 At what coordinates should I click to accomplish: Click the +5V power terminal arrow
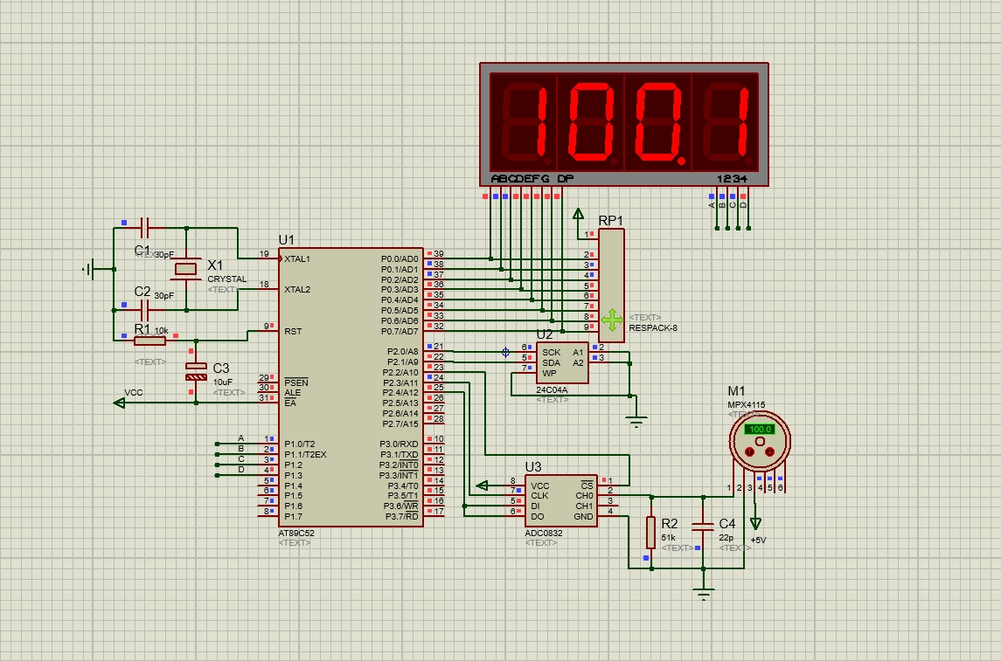click(x=755, y=524)
